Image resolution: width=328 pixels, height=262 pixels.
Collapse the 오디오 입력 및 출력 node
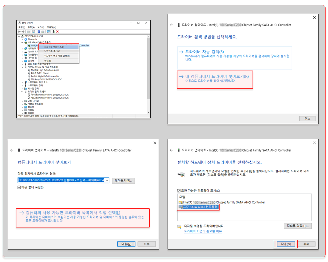click(22, 91)
